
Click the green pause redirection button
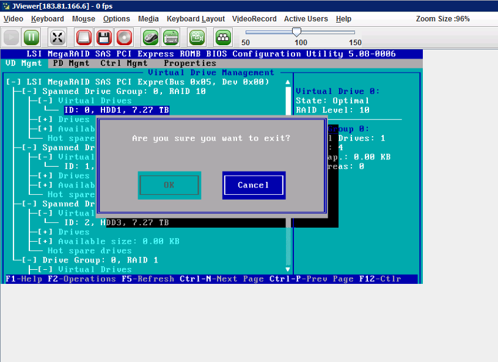[31, 38]
